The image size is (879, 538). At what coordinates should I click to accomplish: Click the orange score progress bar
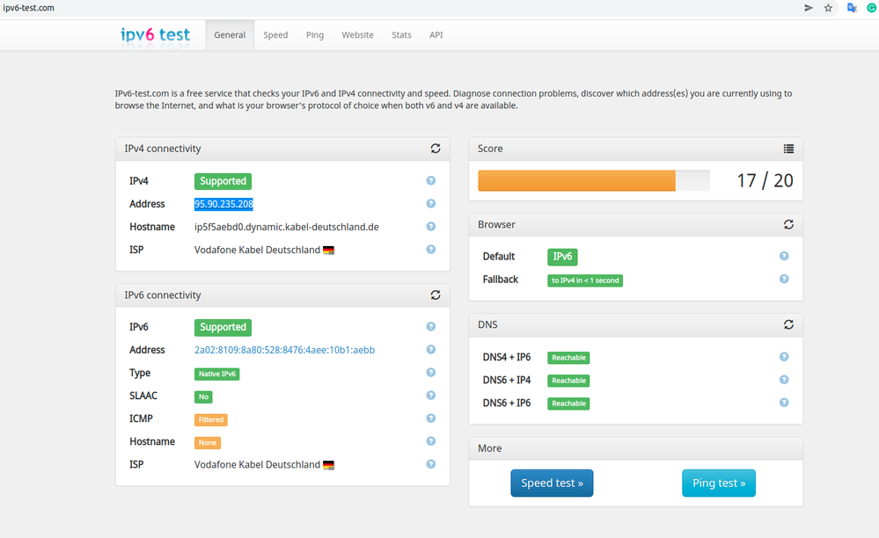pos(576,181)
